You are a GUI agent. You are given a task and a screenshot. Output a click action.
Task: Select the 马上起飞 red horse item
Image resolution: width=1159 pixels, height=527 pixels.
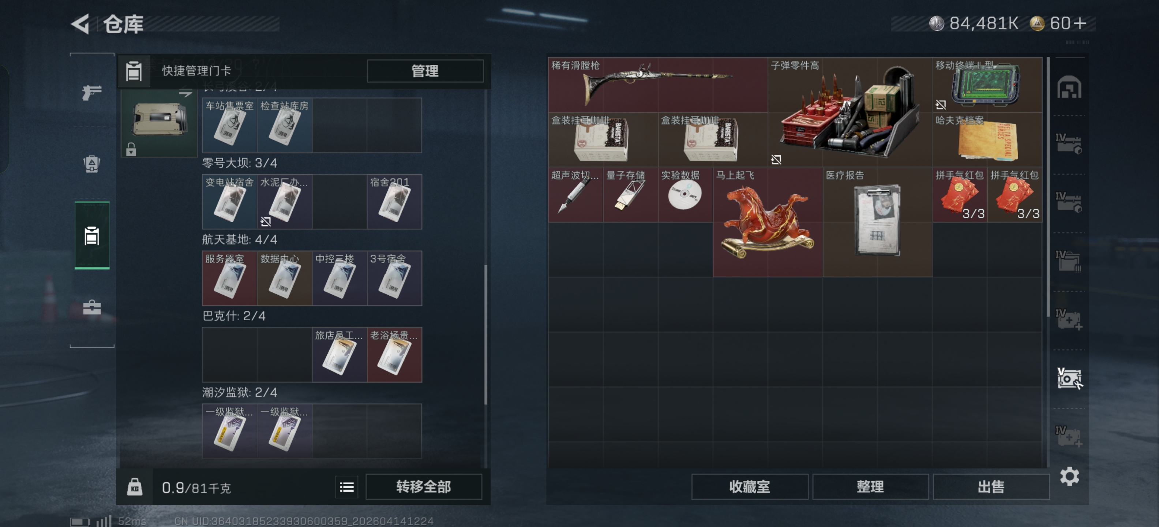point(768,222)
